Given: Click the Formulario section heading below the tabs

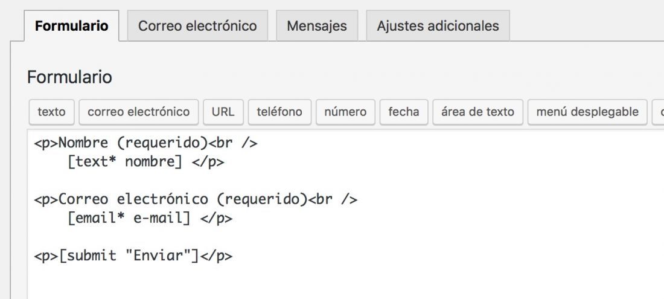Looking at the screenshot, I should tap(69, 77).
